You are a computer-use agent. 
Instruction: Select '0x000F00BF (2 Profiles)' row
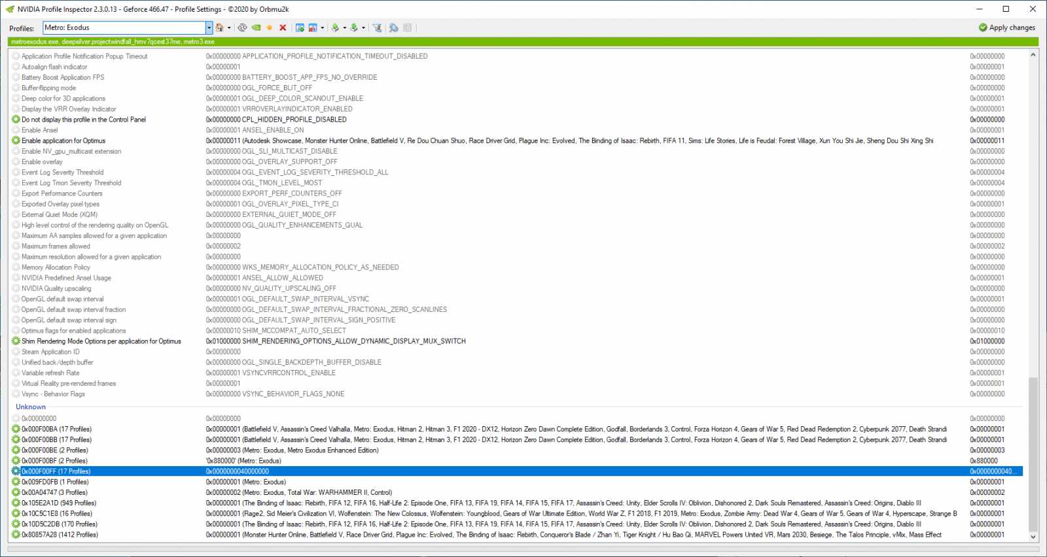coord(517,461)
